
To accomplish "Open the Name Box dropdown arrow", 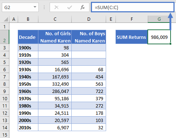I will [x=35, y=7].
